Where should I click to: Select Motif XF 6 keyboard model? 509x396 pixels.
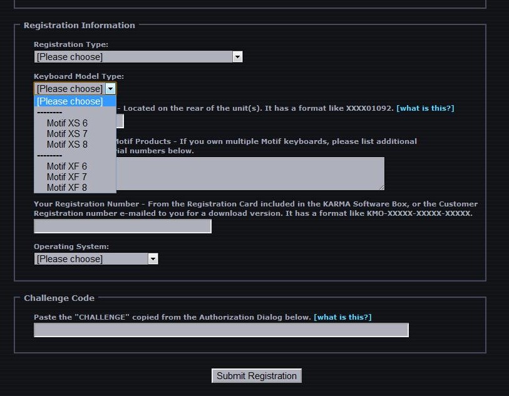coord(67,166)
